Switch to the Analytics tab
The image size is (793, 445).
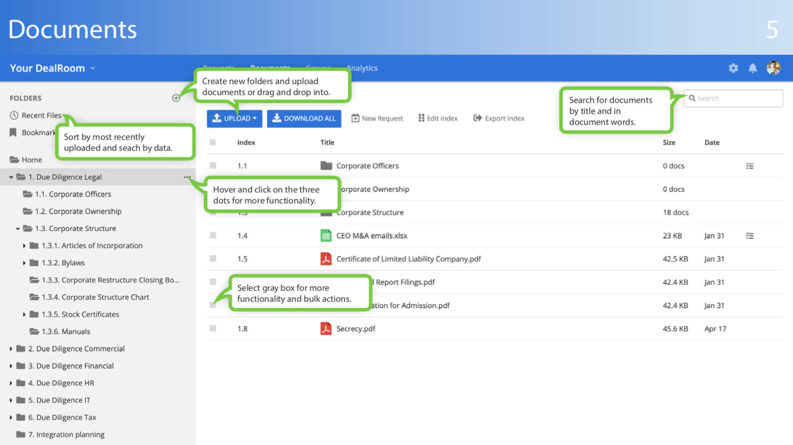362,68
